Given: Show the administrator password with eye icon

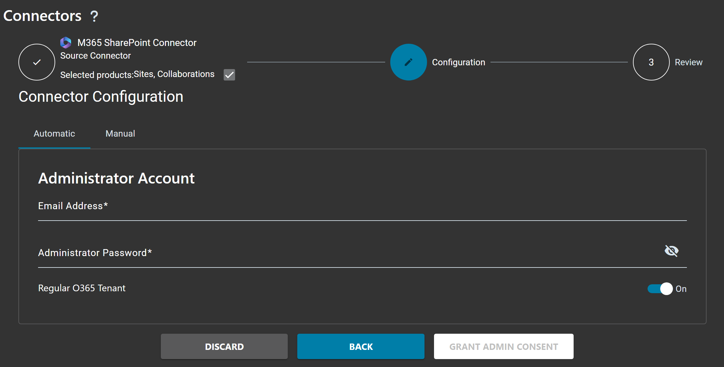Looking at the screenshot, I should [671, 251].
